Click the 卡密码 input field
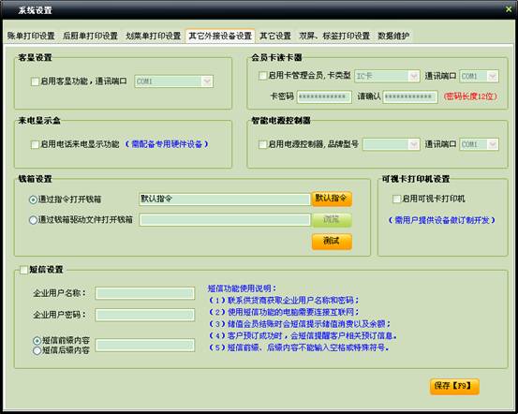518x414 pixels. (x=324, y=96)
